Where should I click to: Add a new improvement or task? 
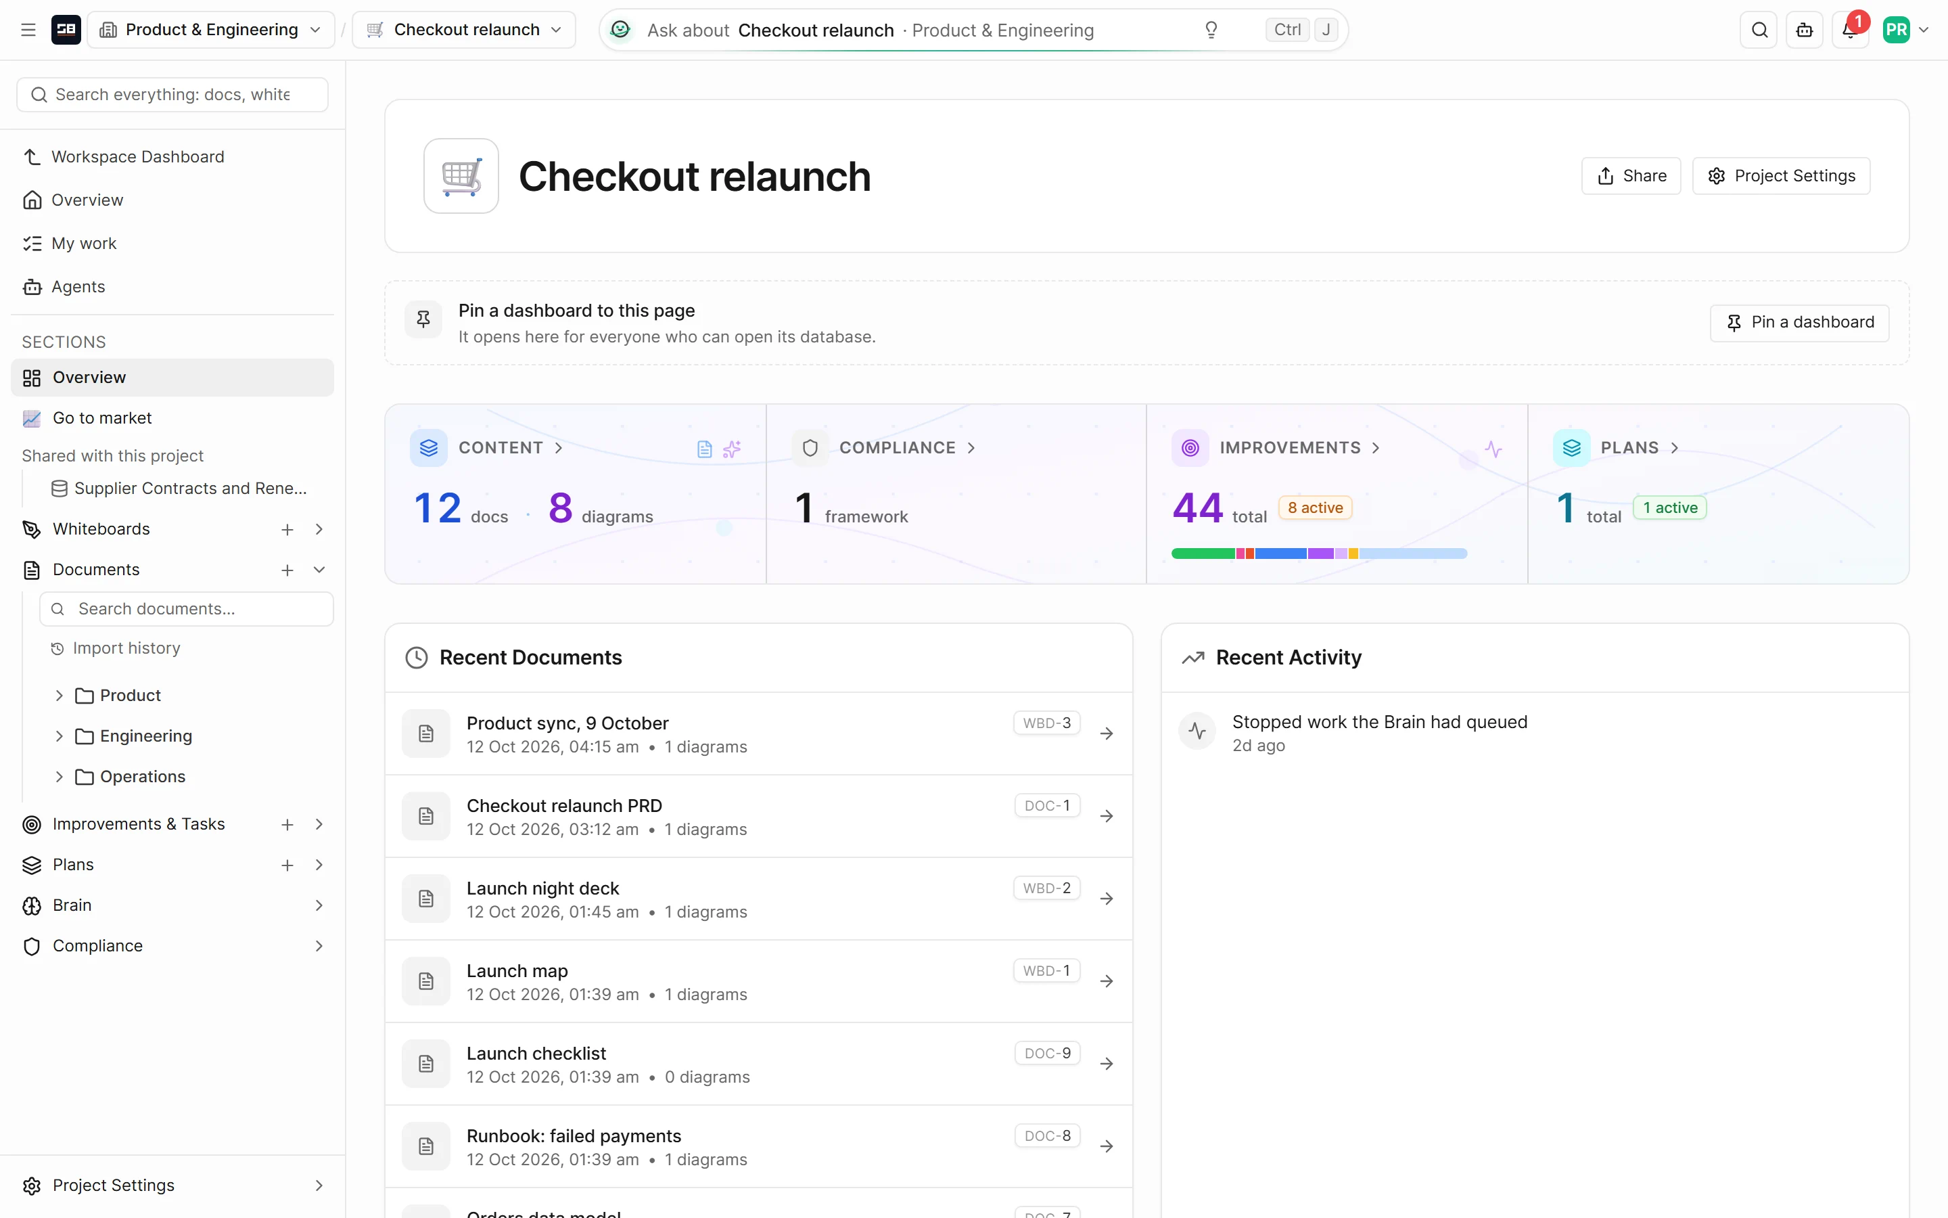point(287,824)
